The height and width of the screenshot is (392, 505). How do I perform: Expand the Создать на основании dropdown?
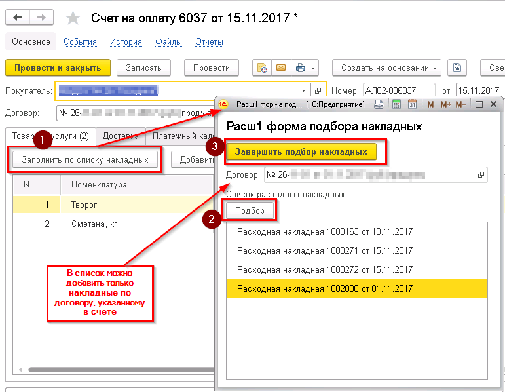pos(435,68)
